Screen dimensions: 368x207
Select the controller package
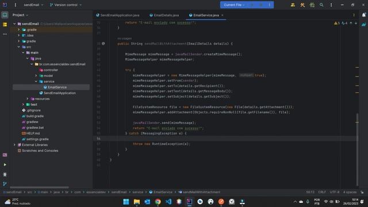(48, 70)
